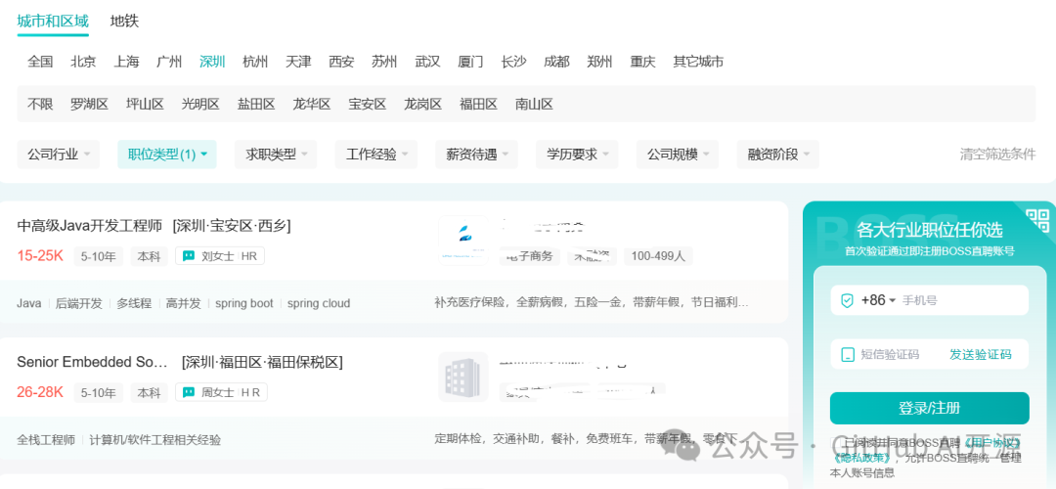Select 西安 city option

pos(341,62)
